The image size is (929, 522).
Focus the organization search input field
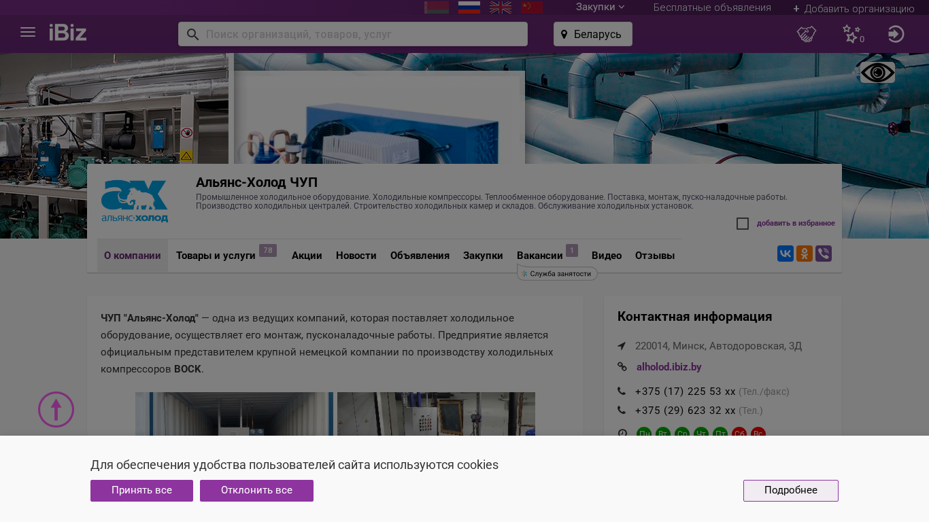coord(353,34)
